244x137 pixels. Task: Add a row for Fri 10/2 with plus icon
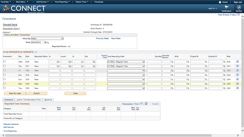pos(238,70)
